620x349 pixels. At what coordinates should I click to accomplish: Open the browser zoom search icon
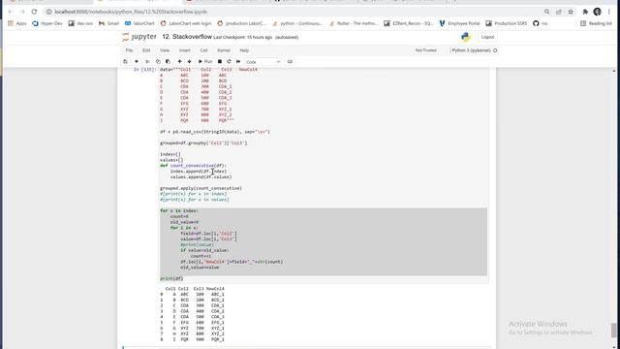pos(546,12)
